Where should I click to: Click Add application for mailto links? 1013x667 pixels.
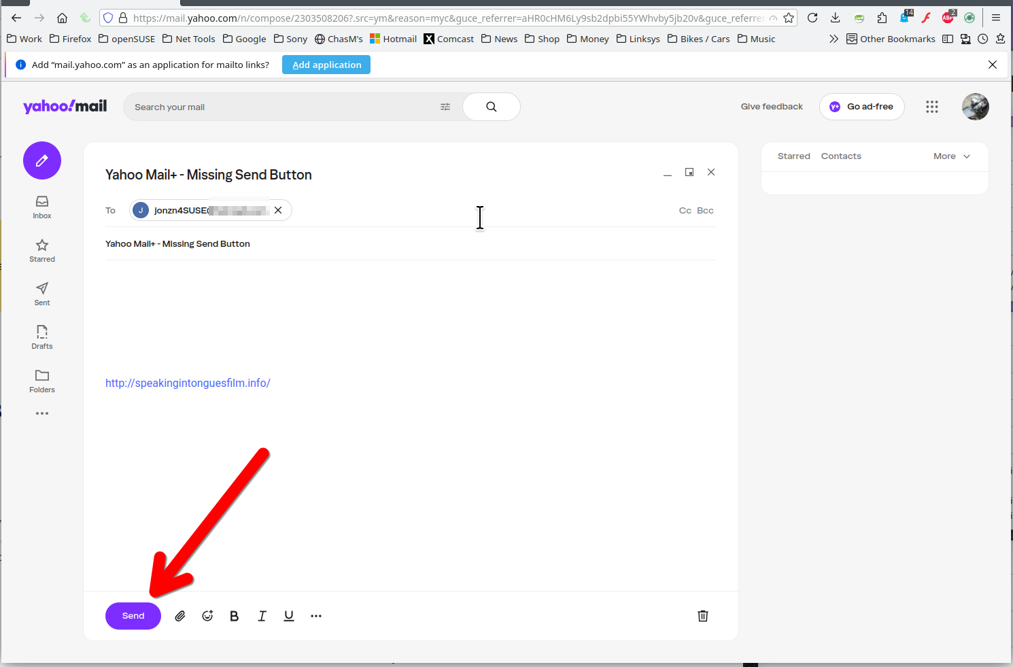[x=326, y=65]
